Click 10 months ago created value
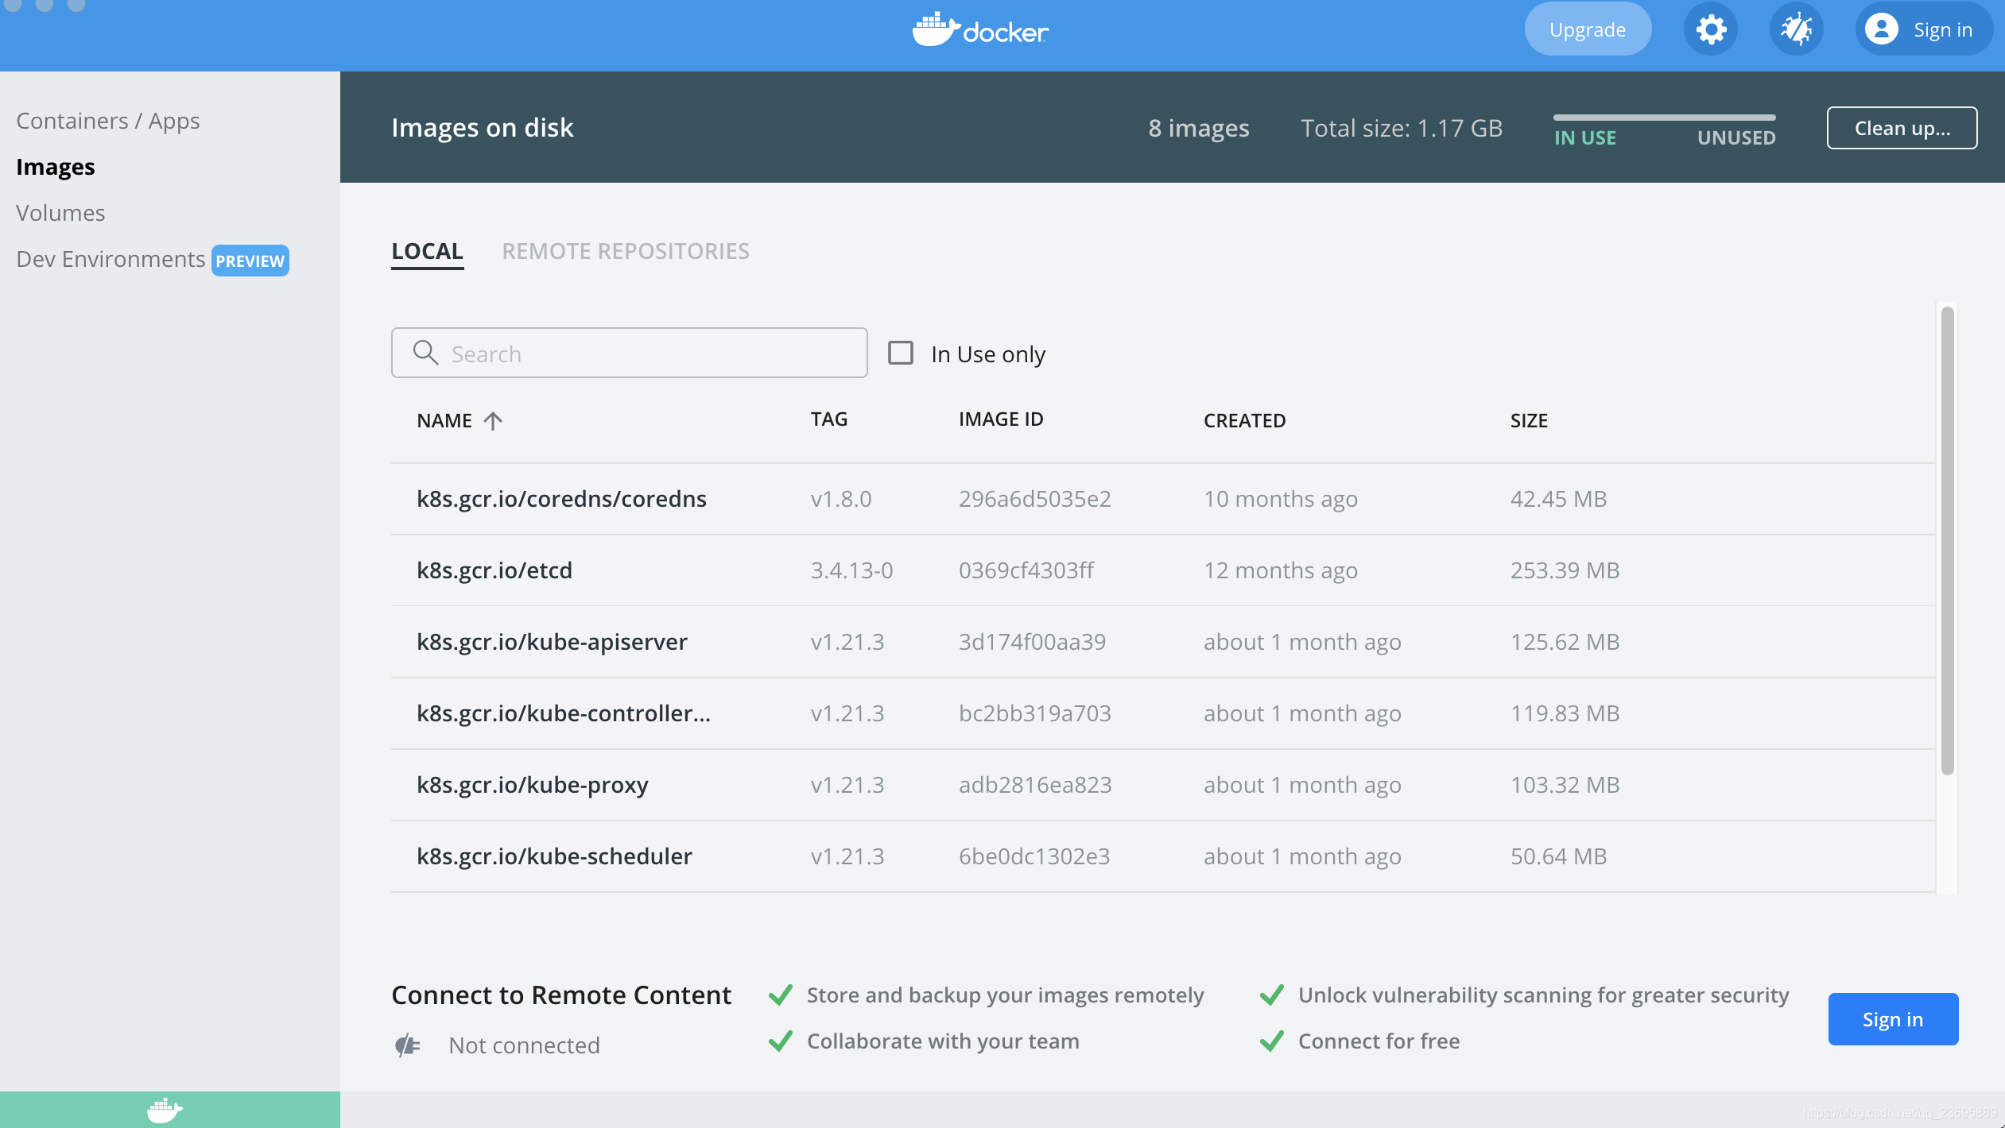 tap(1280, 499)
